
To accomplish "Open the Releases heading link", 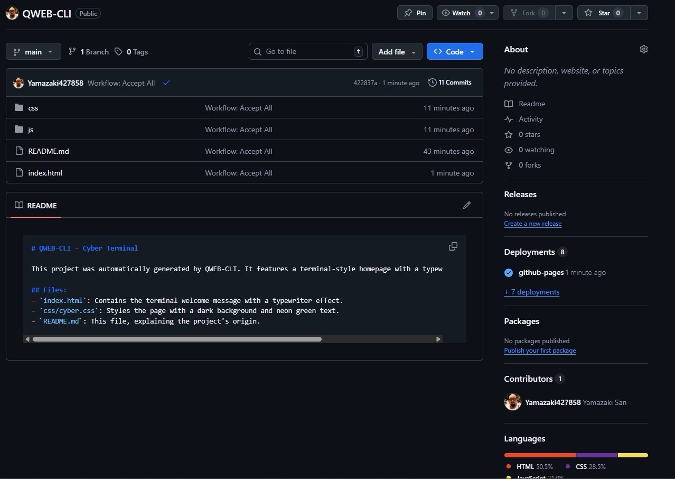I will (520, 194).
